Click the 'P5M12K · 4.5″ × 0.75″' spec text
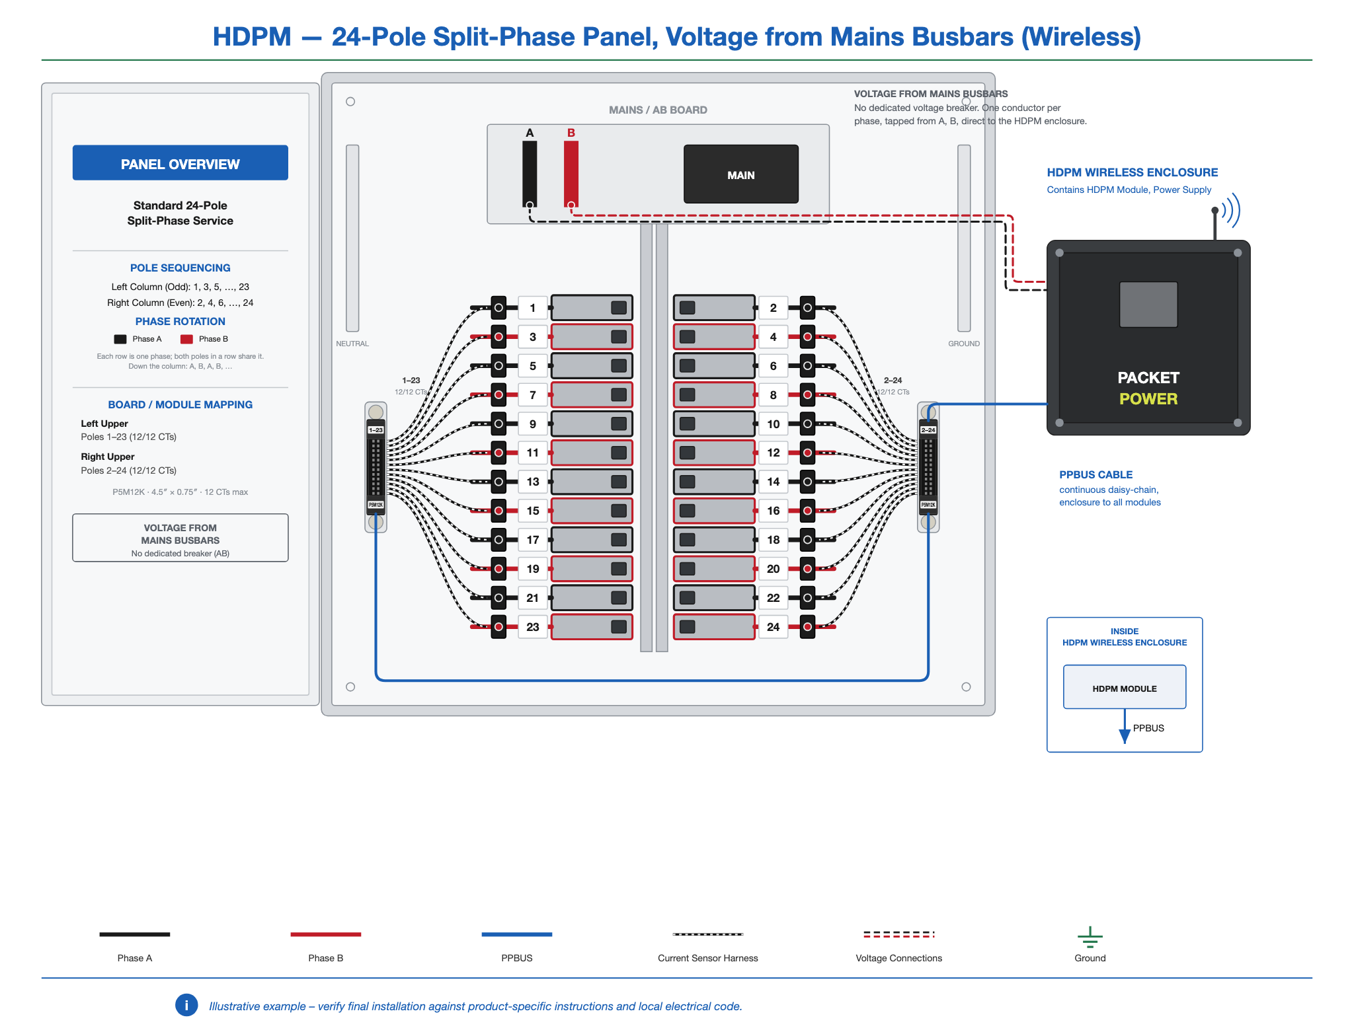The width and height of the screenshot is (1354, 1036). [180, 492]
